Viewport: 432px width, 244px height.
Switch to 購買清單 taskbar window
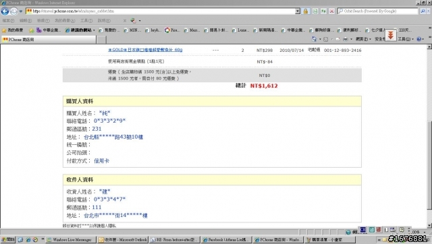click(329, 239)
